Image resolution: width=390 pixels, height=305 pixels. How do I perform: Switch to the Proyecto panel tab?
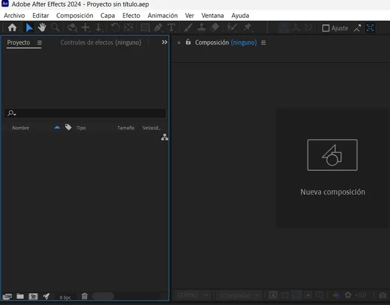click(x=19, y=42)
